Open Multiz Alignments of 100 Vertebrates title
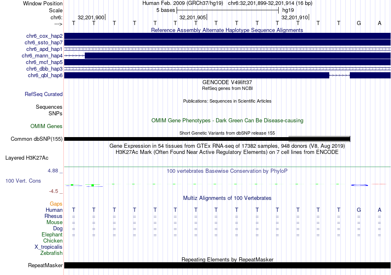 (x=227, y=198)
